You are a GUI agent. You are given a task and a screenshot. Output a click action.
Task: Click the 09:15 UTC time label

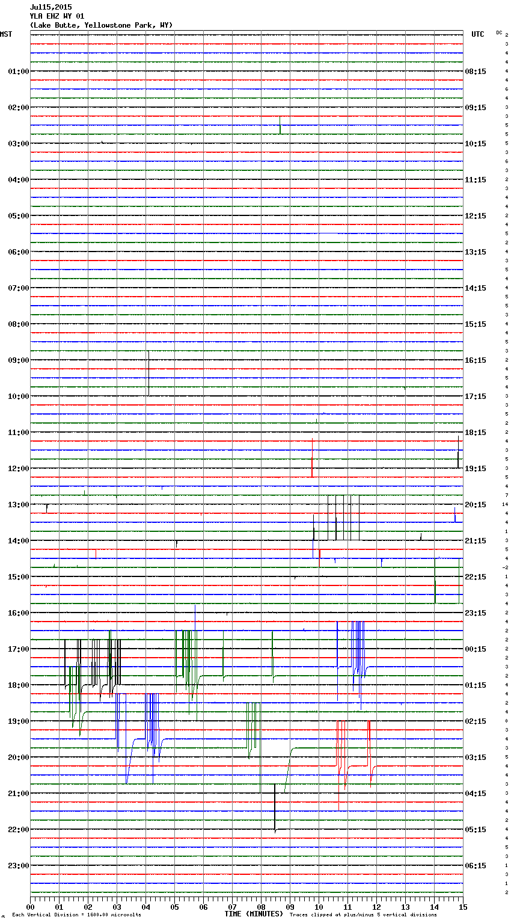[476, 108]
